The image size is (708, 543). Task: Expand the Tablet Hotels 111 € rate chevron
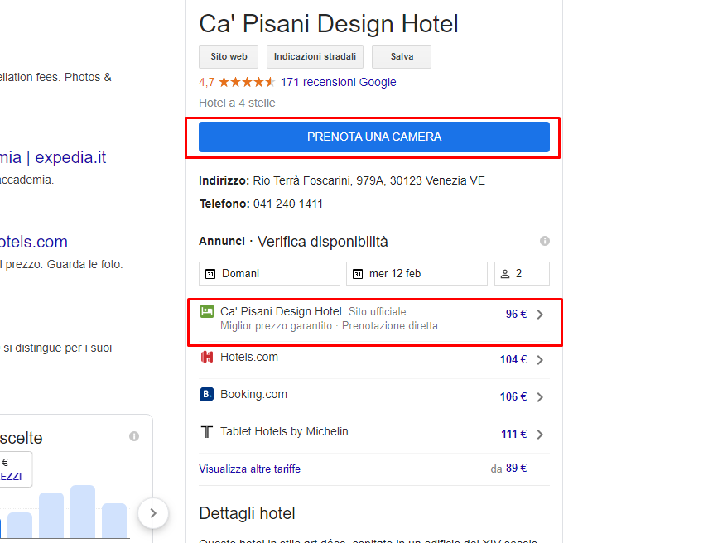540,435
